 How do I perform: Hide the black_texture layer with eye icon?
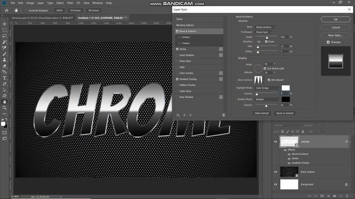pos(276,172)
